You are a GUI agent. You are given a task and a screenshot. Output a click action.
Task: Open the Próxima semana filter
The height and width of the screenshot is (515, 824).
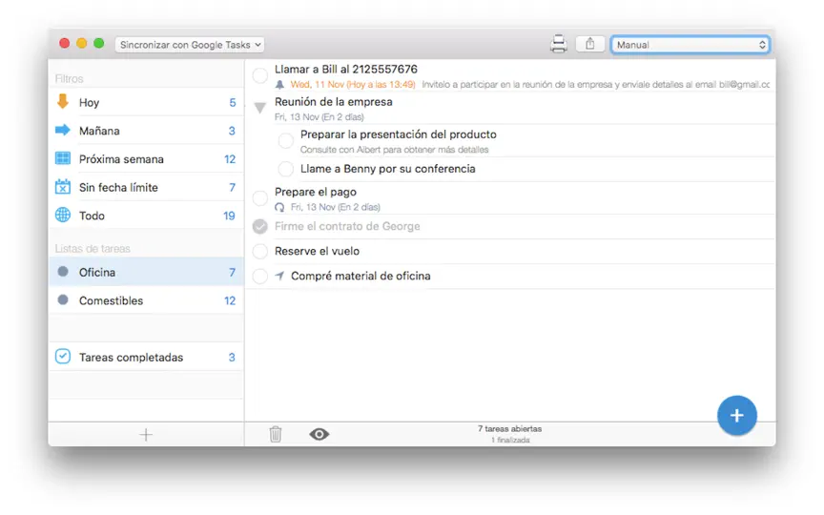click(146, 158)
